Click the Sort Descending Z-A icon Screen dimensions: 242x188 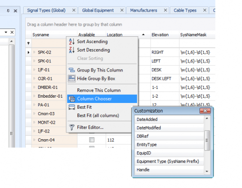(72, 50)
